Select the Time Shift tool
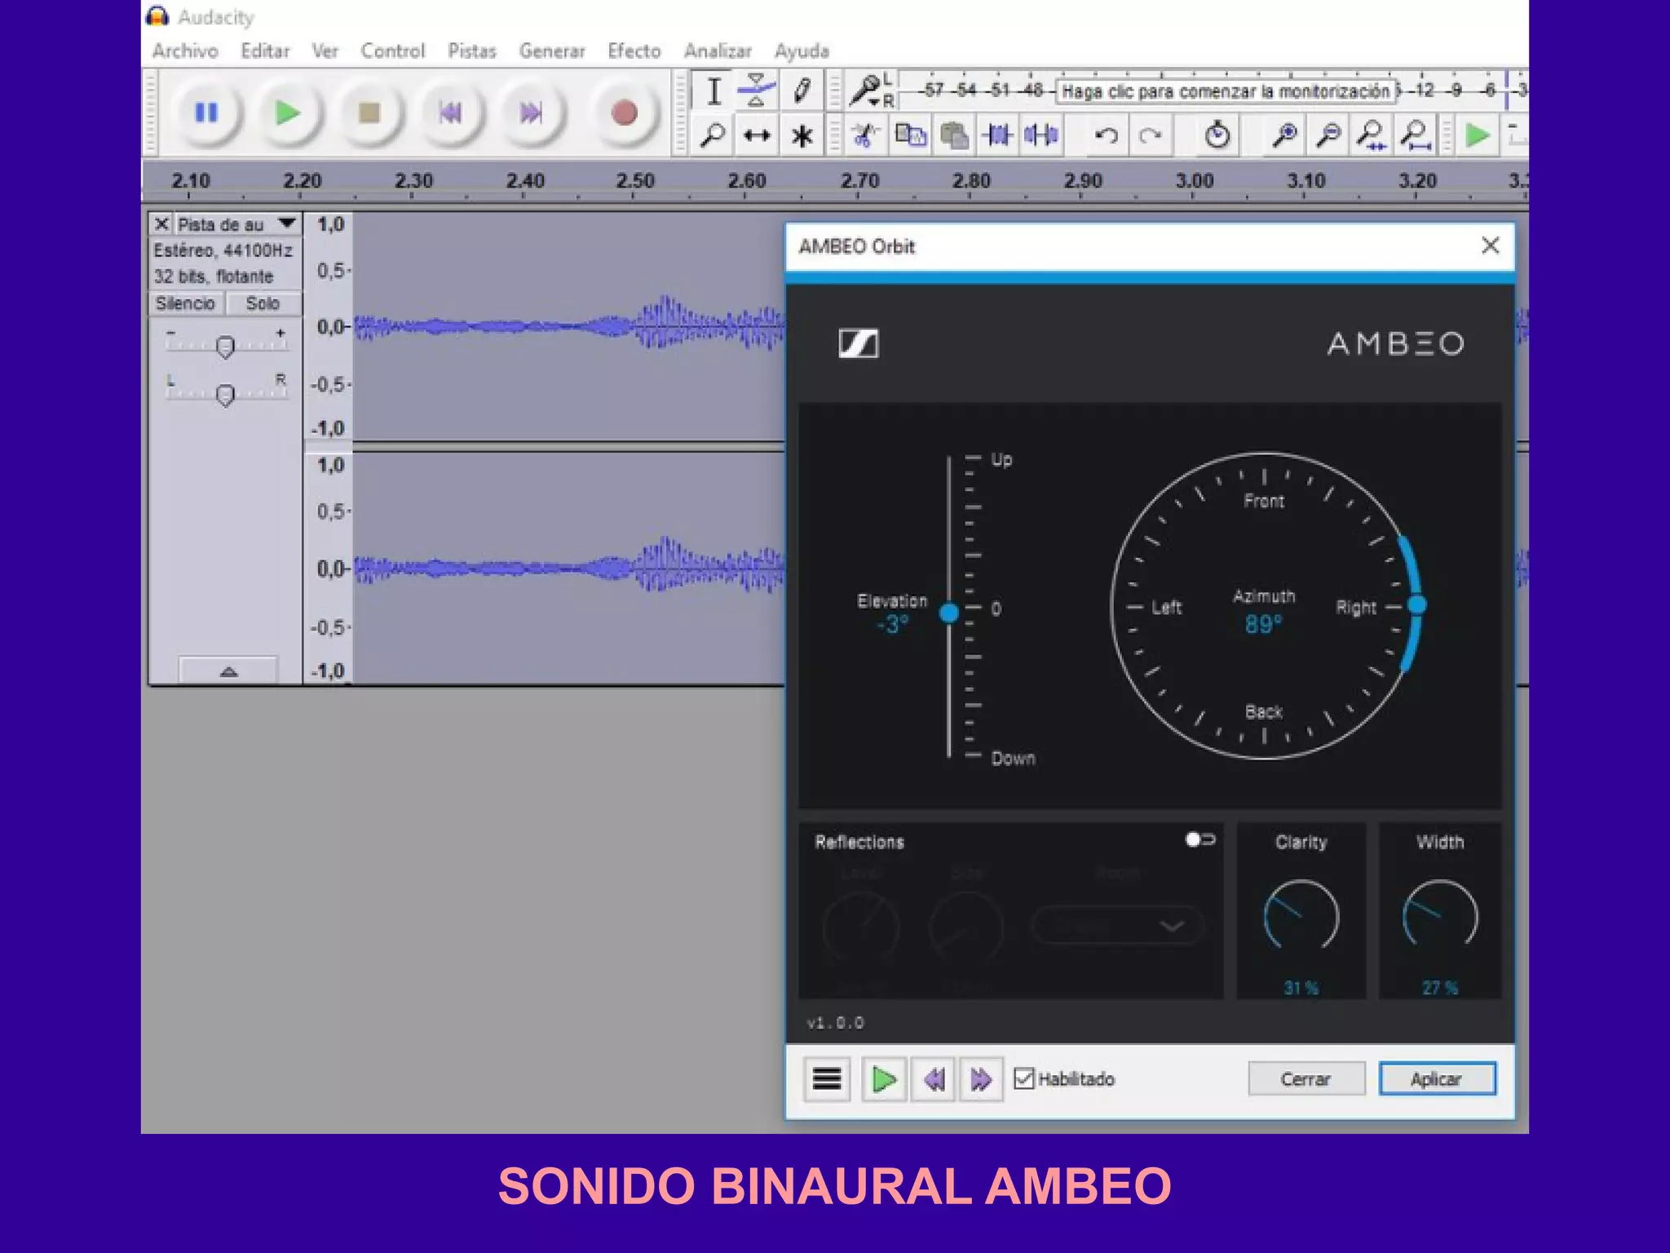The height and width of the screenshot is (1253, 1670). (x=757, y=135)
